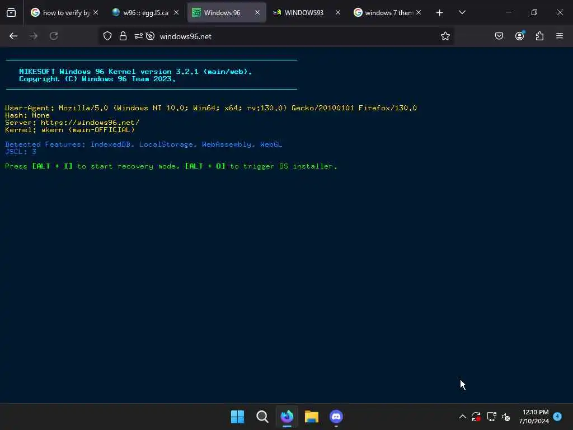Open Windows taskbar Search
This screenshot has height=430, width=573.
click(x=262, y=417)
